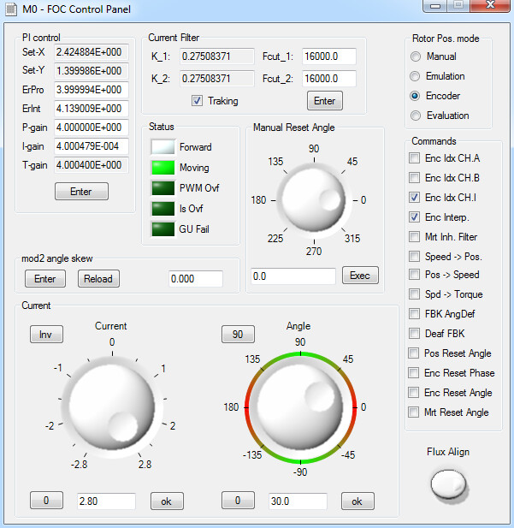
Task: Click the Fcut_1 input field
Action: 329,56
